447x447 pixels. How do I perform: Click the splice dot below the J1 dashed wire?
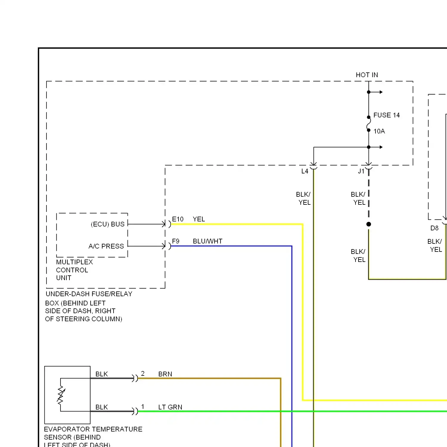pyautogui.click(x=369, y=224)
